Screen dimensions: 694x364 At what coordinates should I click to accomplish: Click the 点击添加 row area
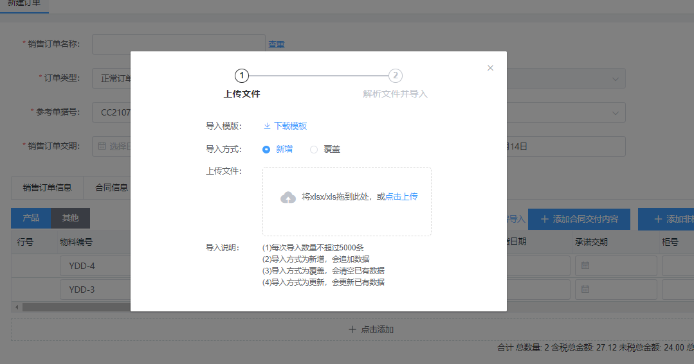click(x=371, y=329)
